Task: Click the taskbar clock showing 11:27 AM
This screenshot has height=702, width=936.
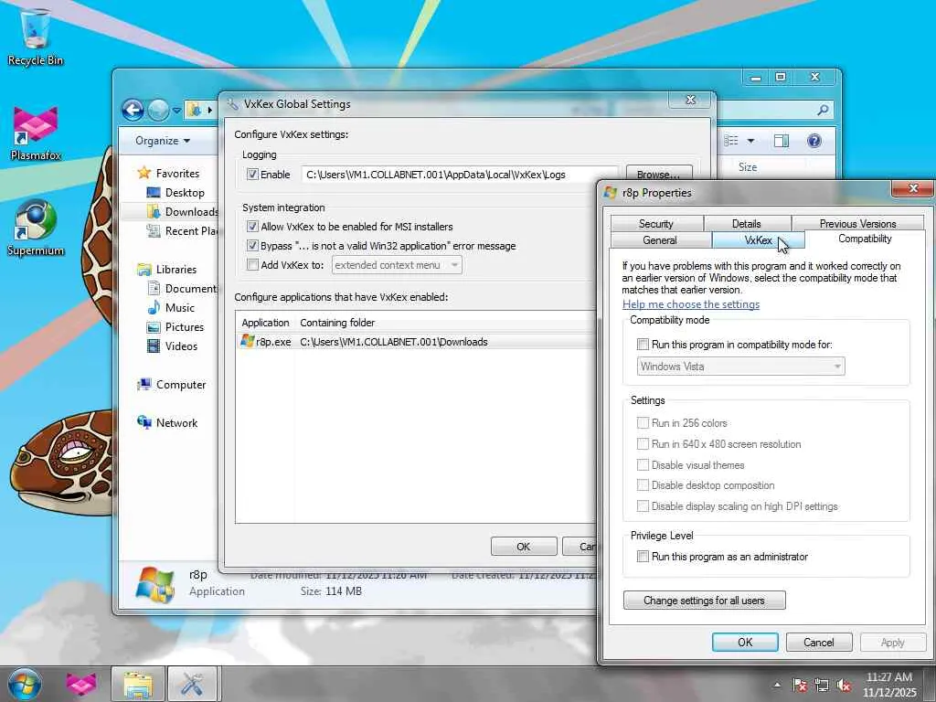Action: click(888, 685)
